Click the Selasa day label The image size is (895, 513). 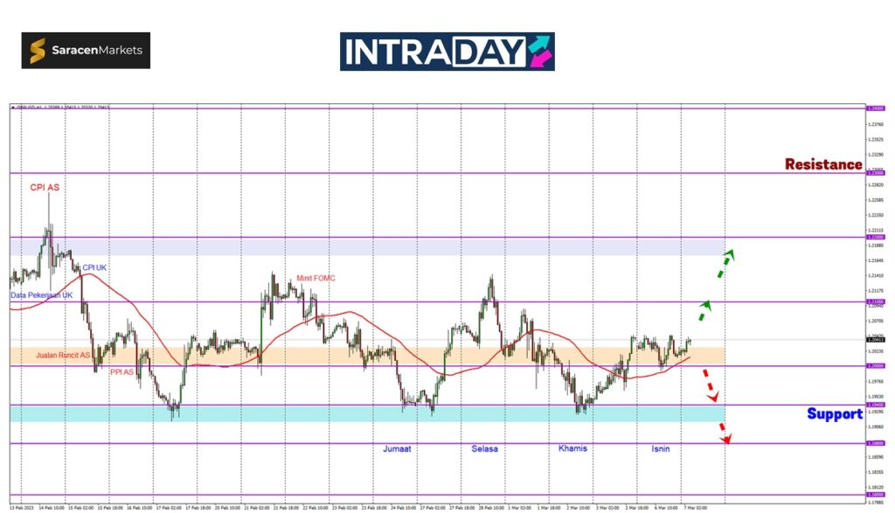(x=484, y=448)
